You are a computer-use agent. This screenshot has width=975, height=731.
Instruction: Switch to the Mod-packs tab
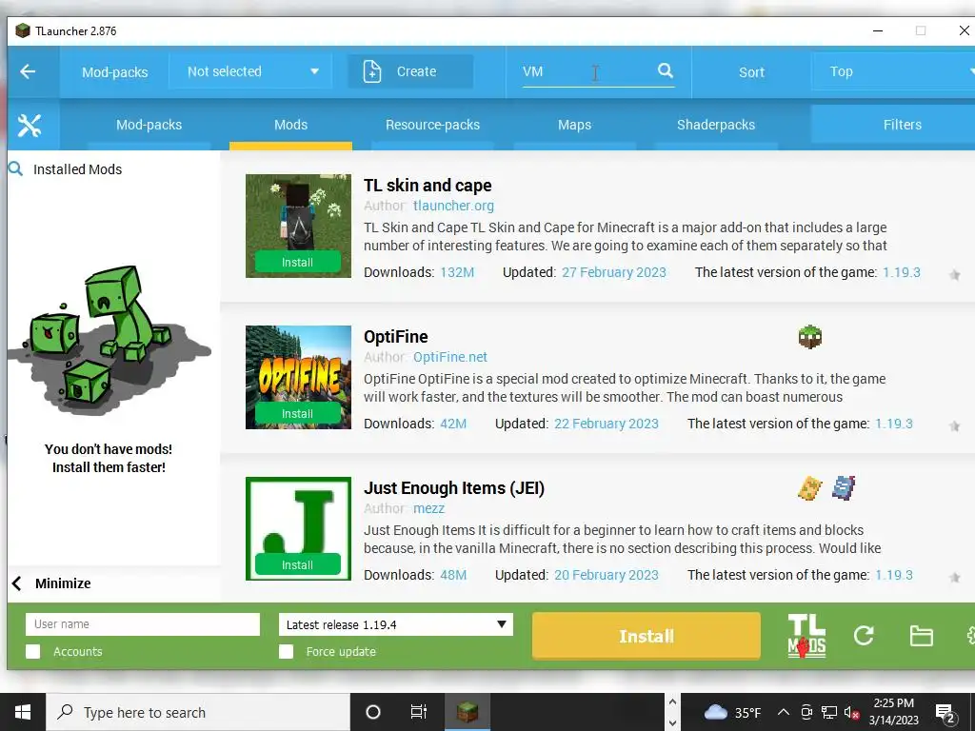coord(149,125)
